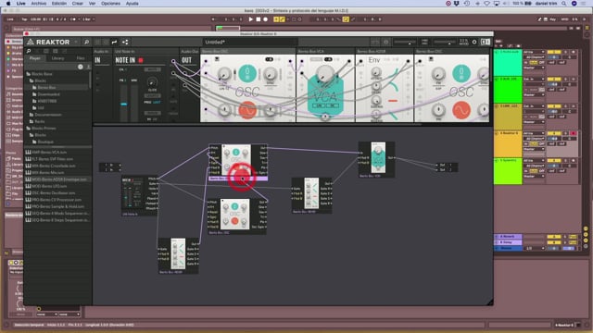Open the Master output dropdown on first track
The image size is (593, 333).
[534, 68]
